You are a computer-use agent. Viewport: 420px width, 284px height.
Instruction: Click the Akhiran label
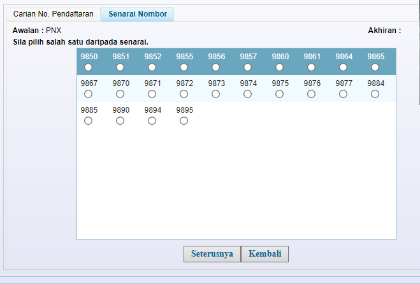click(384, 31)
